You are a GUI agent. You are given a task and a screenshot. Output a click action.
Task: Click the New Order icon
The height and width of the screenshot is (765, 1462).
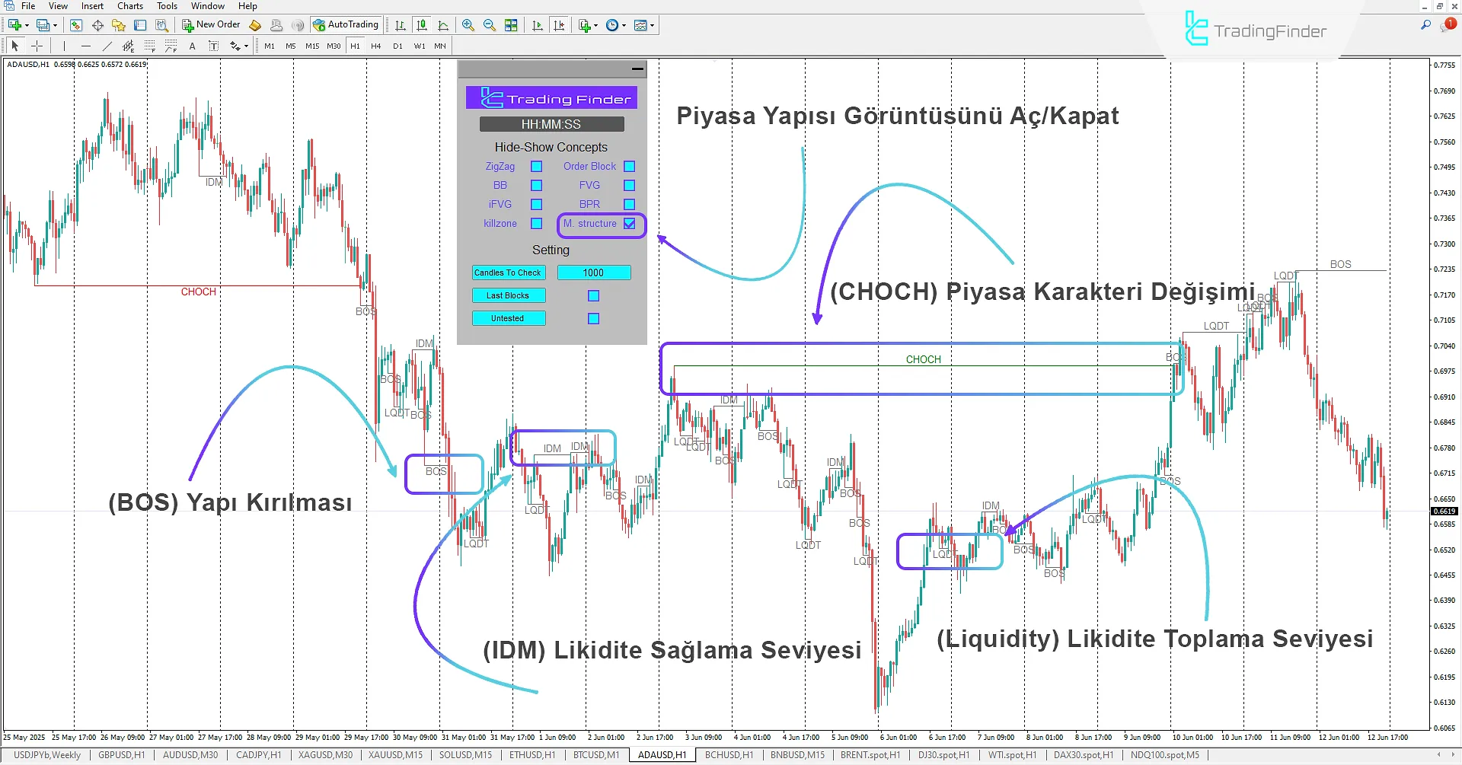(x=212, y=24)
